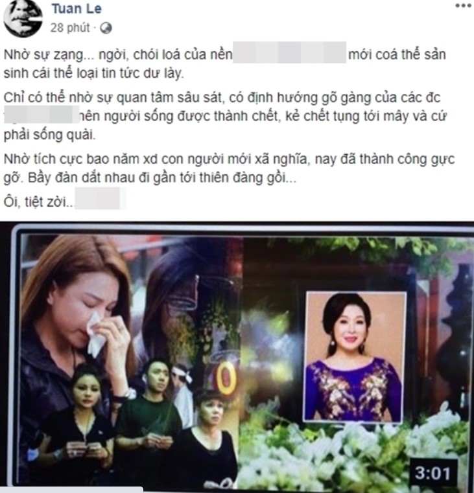Click the blurred words after "của nền"

[289, 52]
